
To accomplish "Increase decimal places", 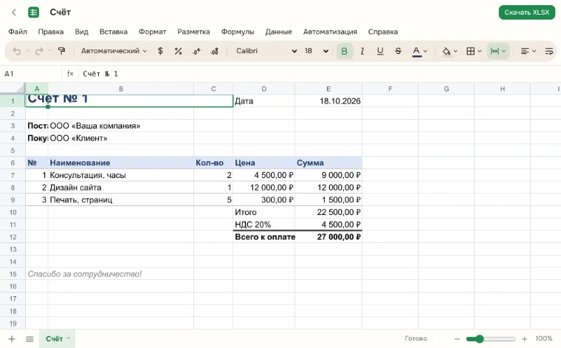I will 214,51.
